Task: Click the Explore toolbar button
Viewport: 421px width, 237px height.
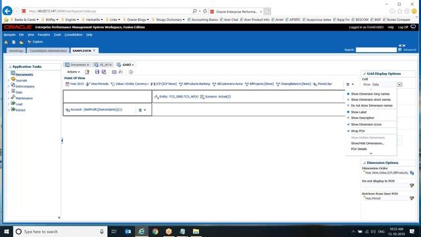Action: tap(35, 42)
